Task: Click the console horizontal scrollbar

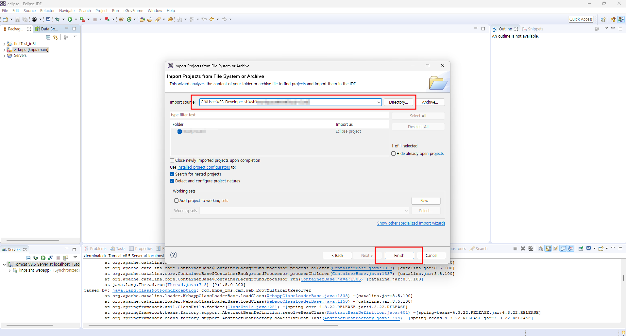Action: pyautogui.click(x=213, y=326)
